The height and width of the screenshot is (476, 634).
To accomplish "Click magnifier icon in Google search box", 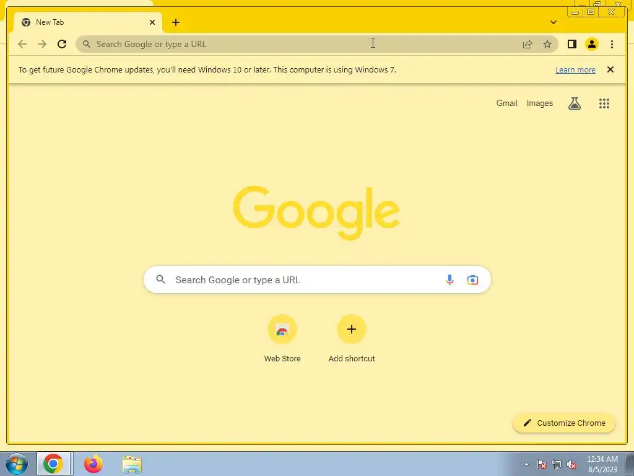I will (x=160, y=280).
